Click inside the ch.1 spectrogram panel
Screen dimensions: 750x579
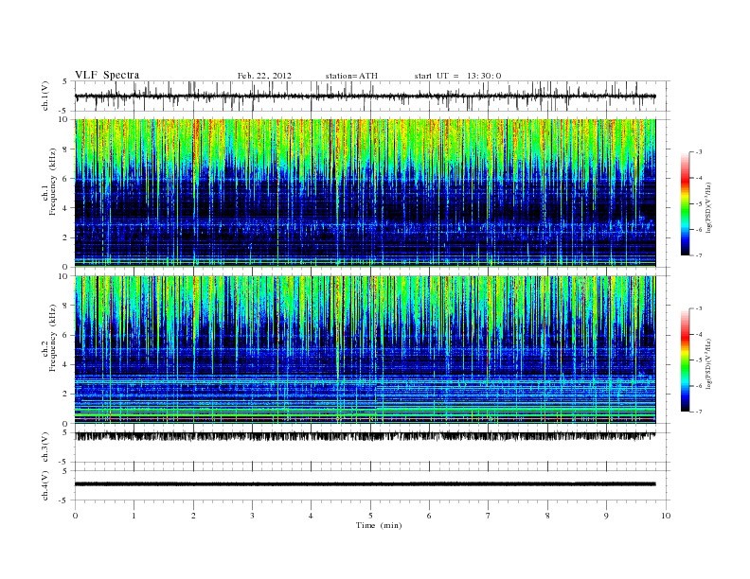366,193
